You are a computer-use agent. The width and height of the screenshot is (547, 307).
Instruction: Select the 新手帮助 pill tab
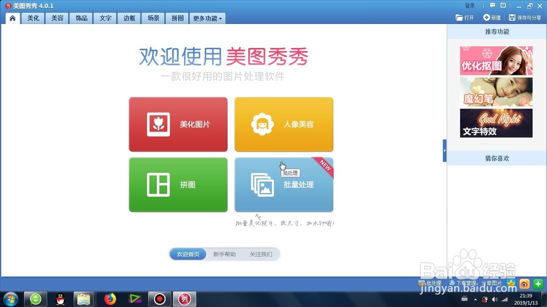pyautogui.click(x=224, y=254)
